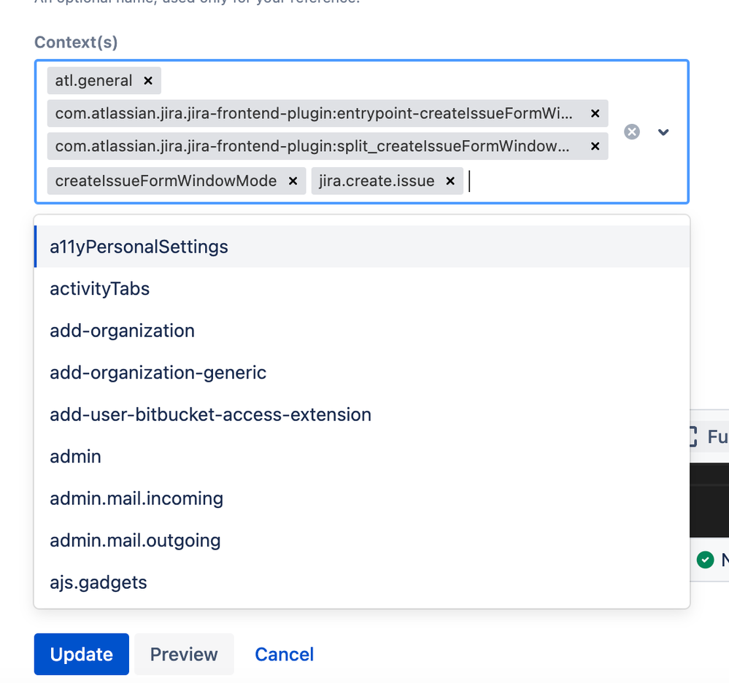Click the Cancel link
Viewport: 729px width, 683px height.
click(x=284, y=654)
